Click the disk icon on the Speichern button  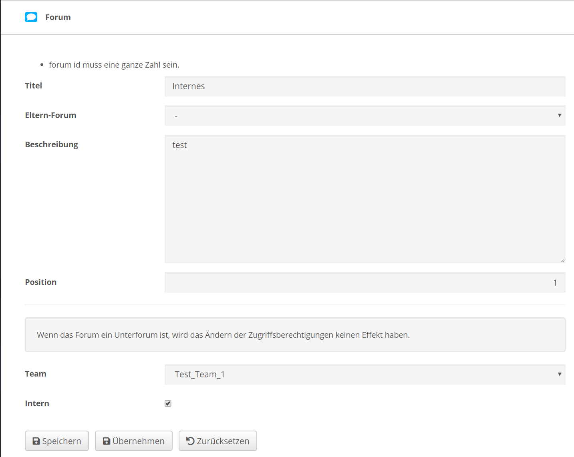click(x=36, y=441)
